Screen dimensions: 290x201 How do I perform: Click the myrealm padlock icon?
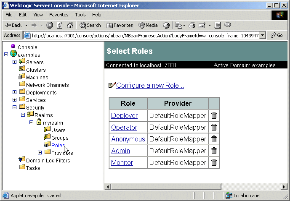[39, 122]
